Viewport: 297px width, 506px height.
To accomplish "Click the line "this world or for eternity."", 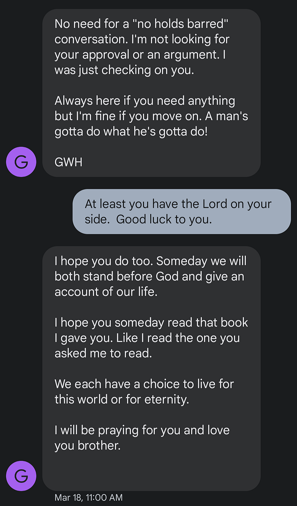I will [x=122, y=399].
